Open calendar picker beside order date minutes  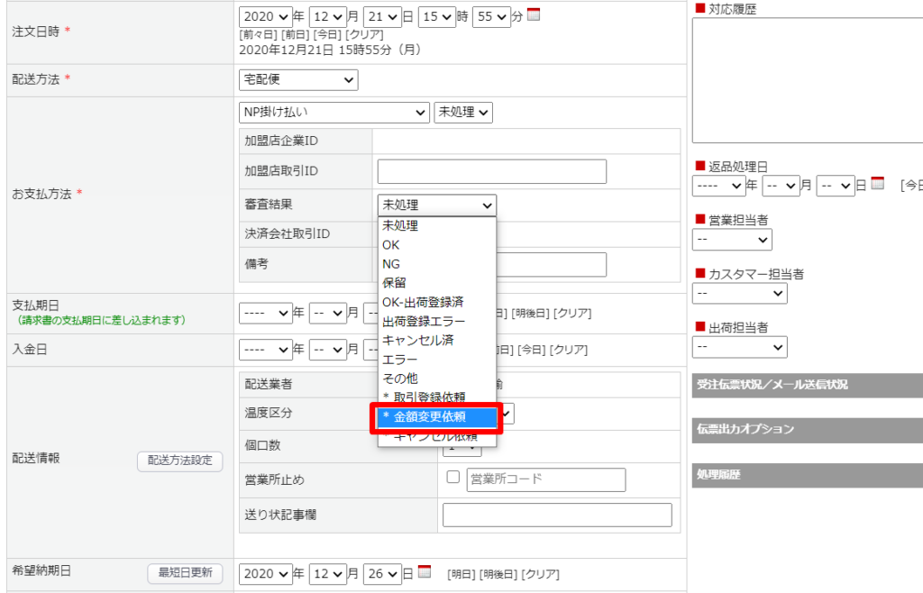[534, 14]
